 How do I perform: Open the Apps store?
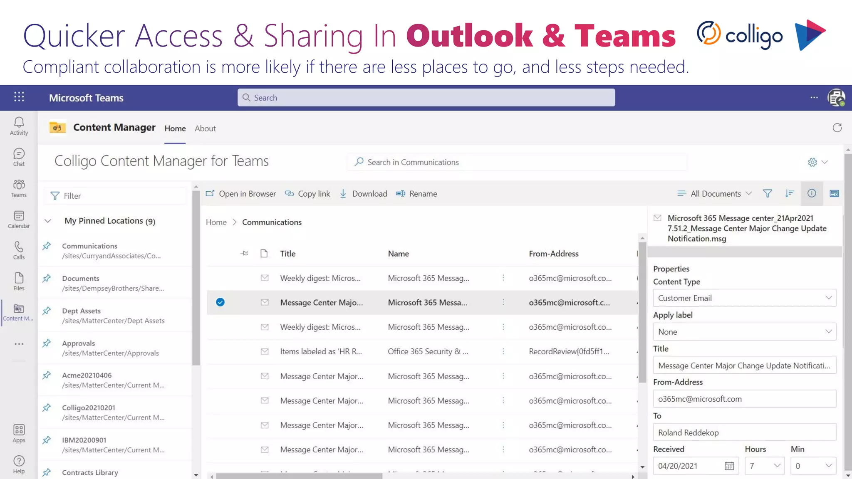pos(19,434)
